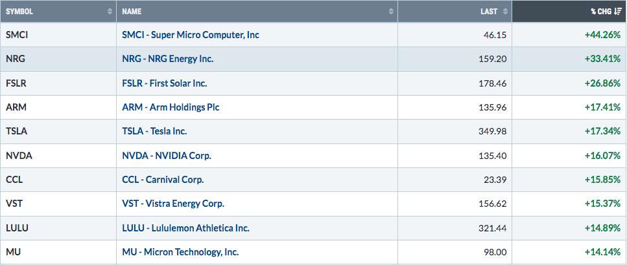This screenshot has width=627, height=265.
Task: Open MU - Micron Technology link
Action: (x=180, y=252)
